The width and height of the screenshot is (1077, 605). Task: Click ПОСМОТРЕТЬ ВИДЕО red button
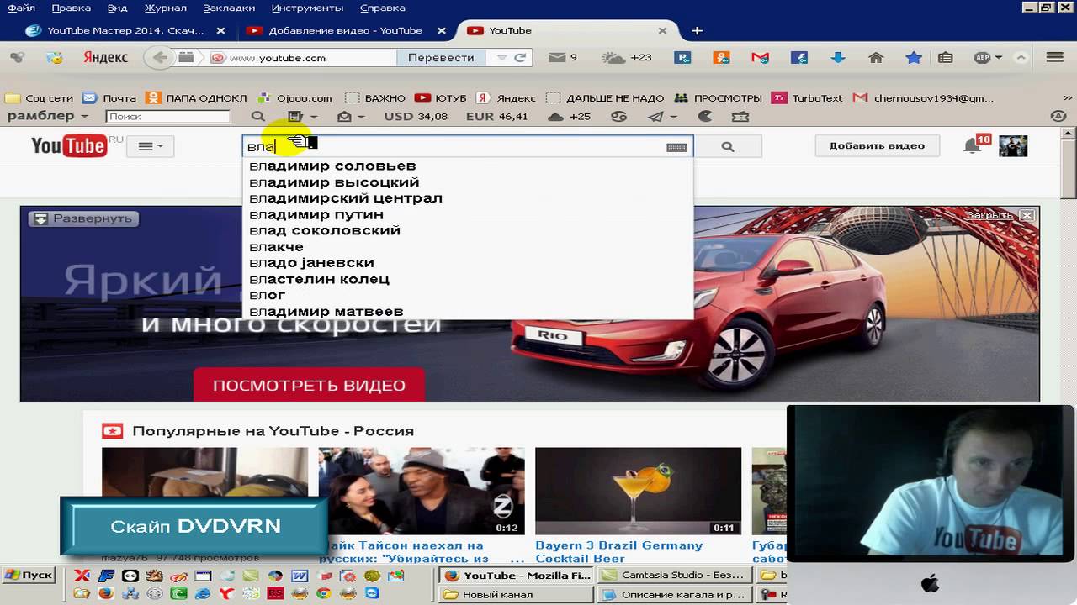click(x=309, y=386)
